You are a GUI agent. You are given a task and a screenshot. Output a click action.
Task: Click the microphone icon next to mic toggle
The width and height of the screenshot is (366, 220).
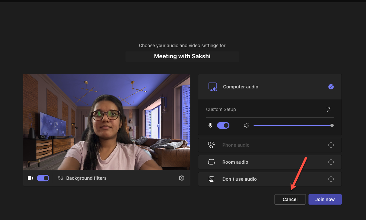point(210,125)
